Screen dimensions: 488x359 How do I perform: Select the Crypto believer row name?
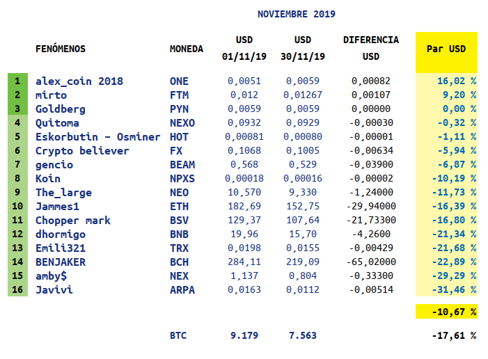(82, 150)
